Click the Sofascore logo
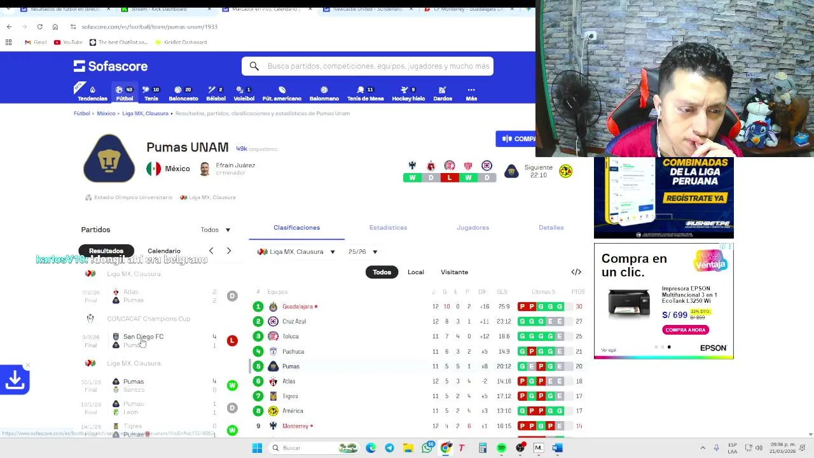Viewport: 814px width, 458px height. (x=111, y=66)
